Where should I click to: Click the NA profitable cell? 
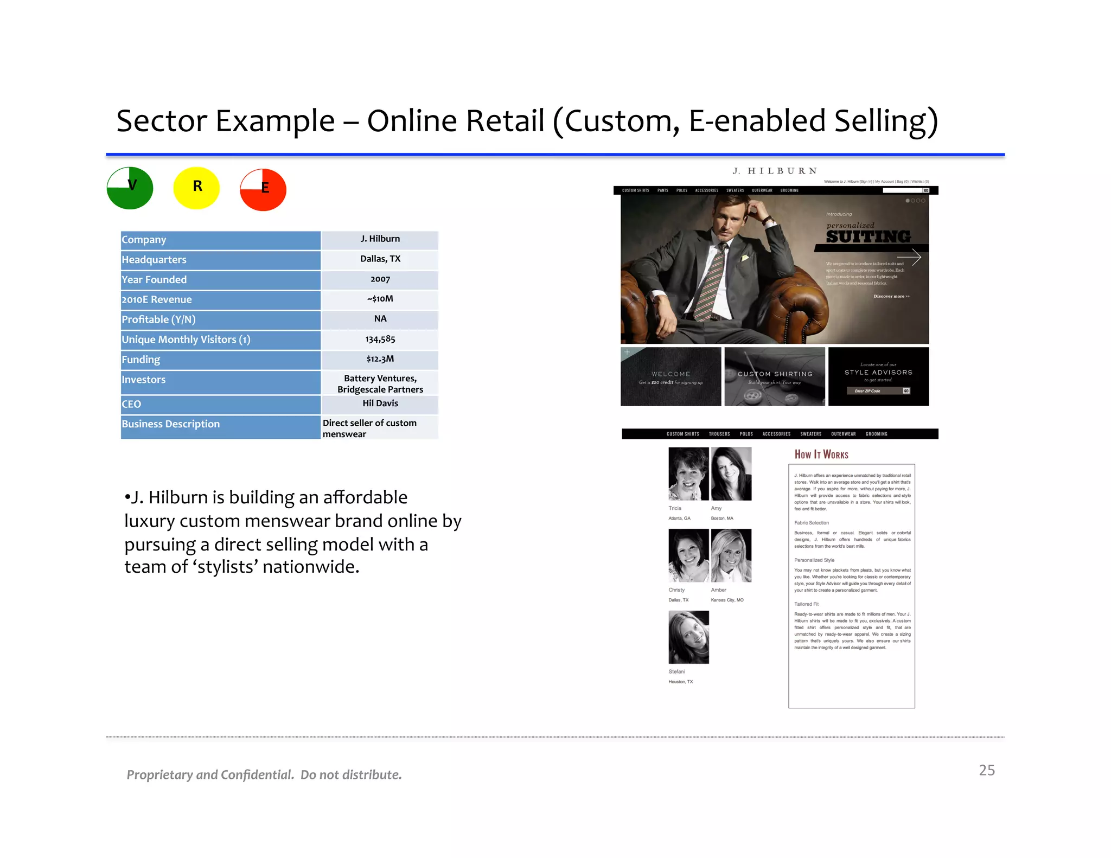click(380, 320)
